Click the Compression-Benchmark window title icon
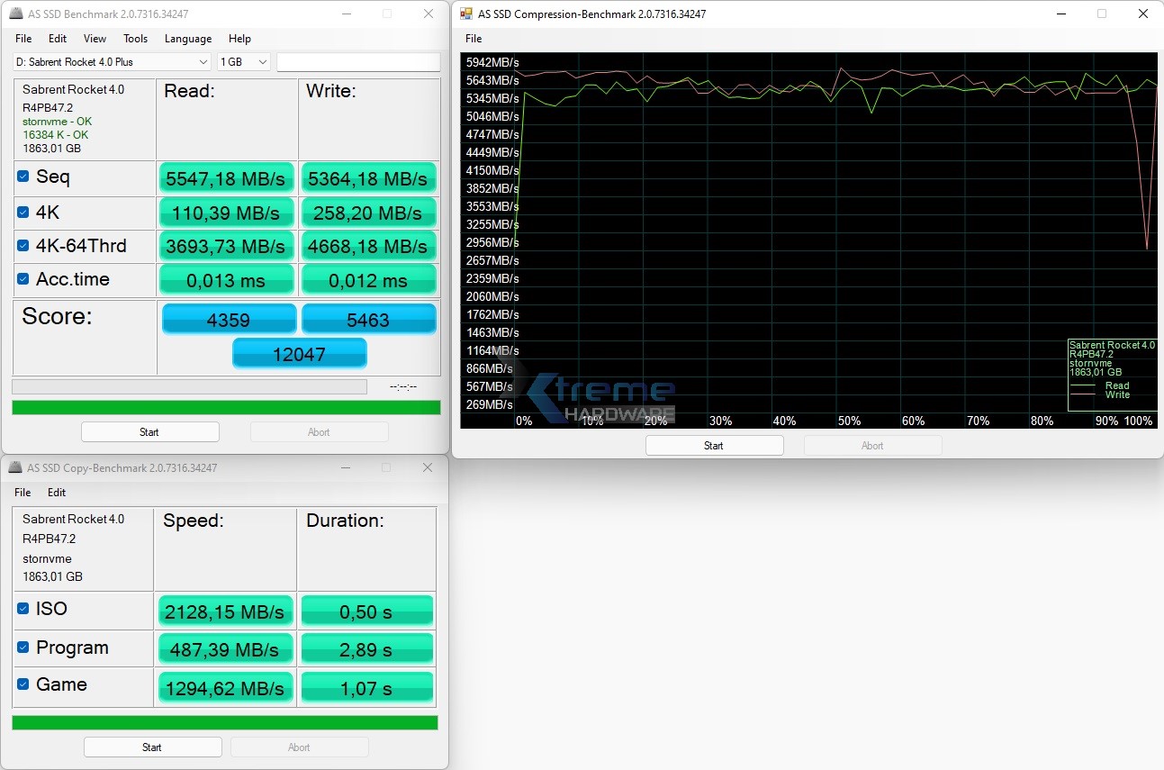 [x=465, y=14]
